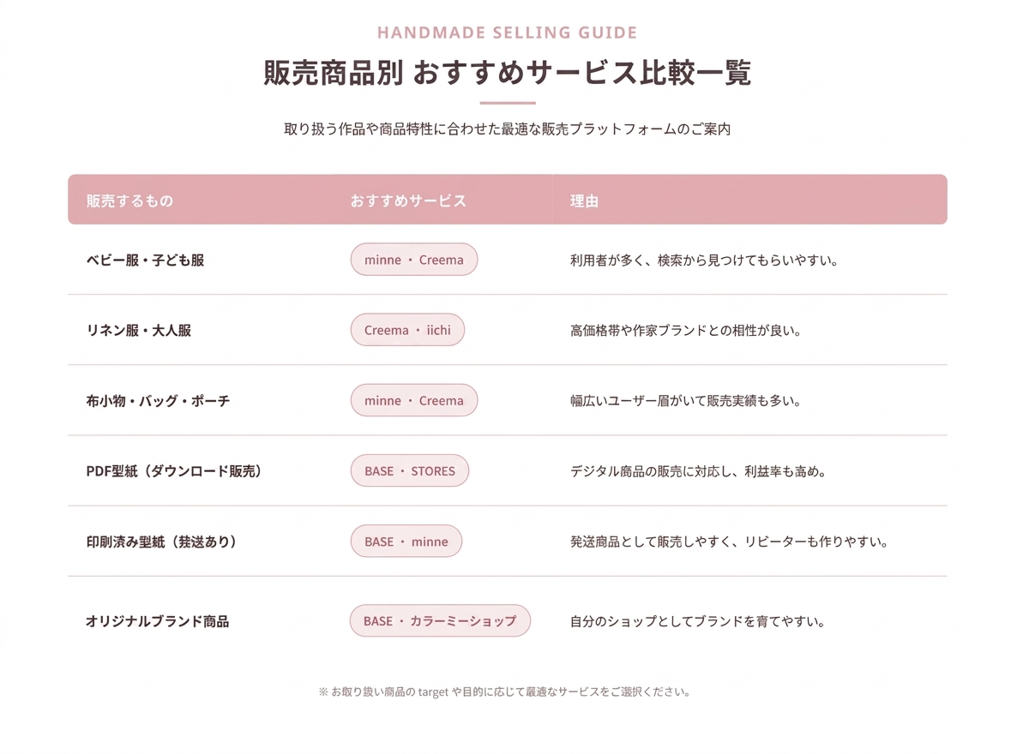Select the Creema・iichi service pill
Image resolution: width=1023 pixels, height=754 pixels.
pos(407,330)
